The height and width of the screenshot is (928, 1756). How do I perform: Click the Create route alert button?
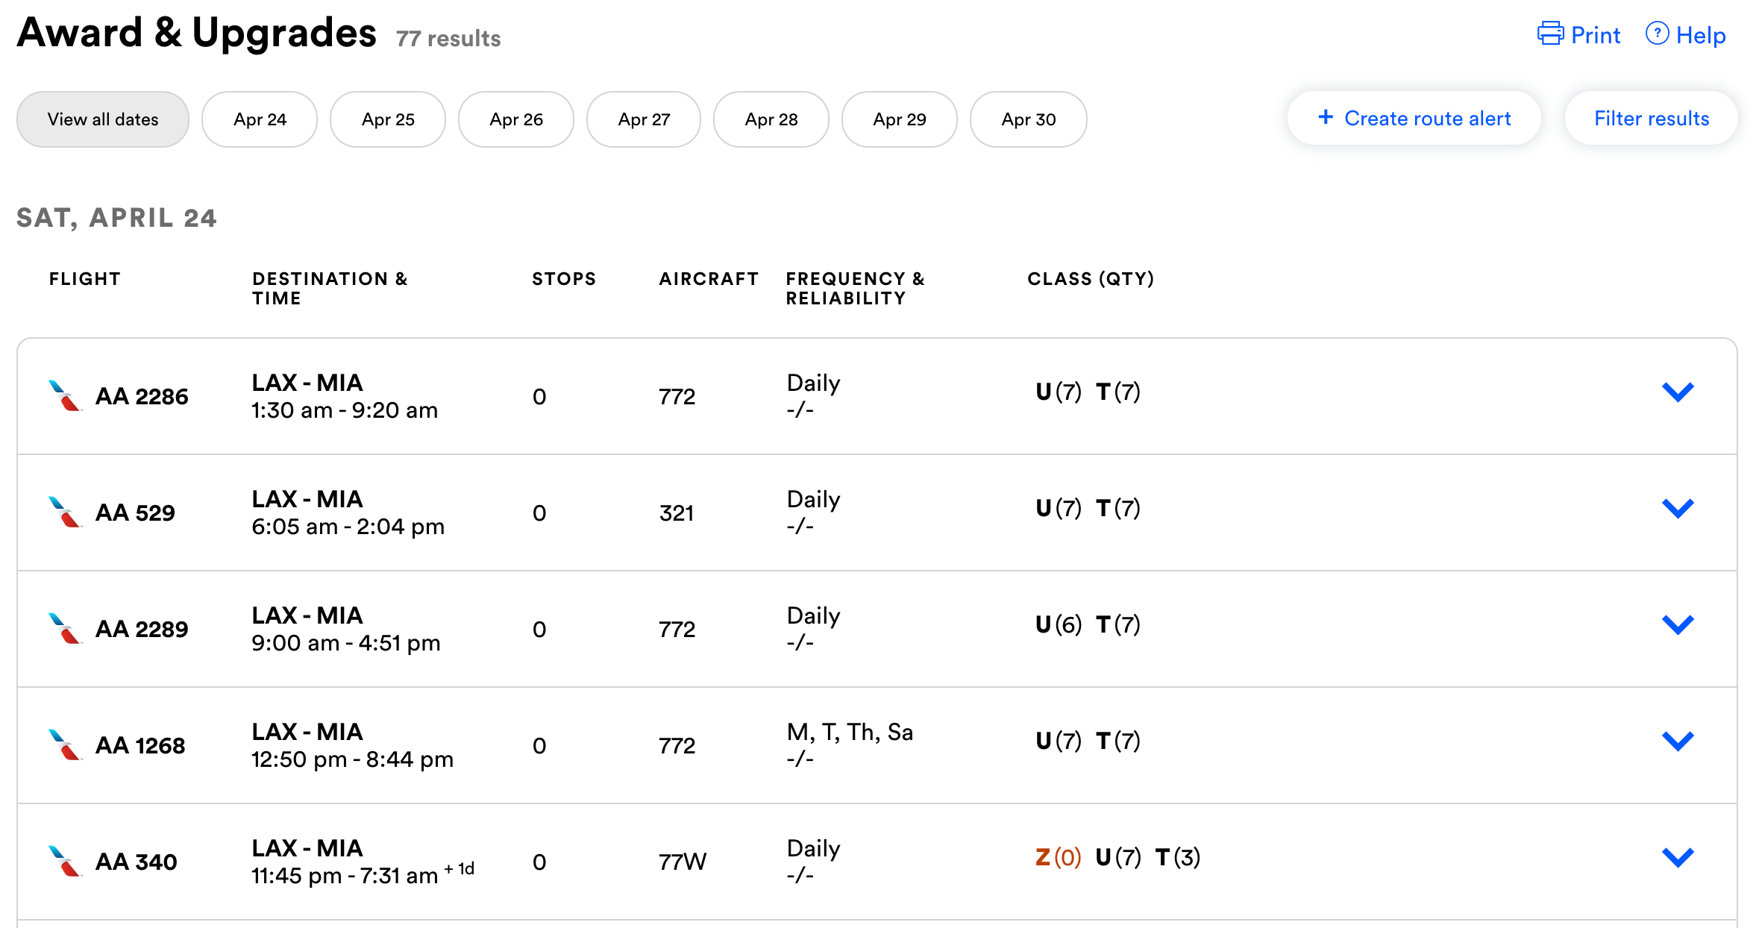(x=1414, y=119)
